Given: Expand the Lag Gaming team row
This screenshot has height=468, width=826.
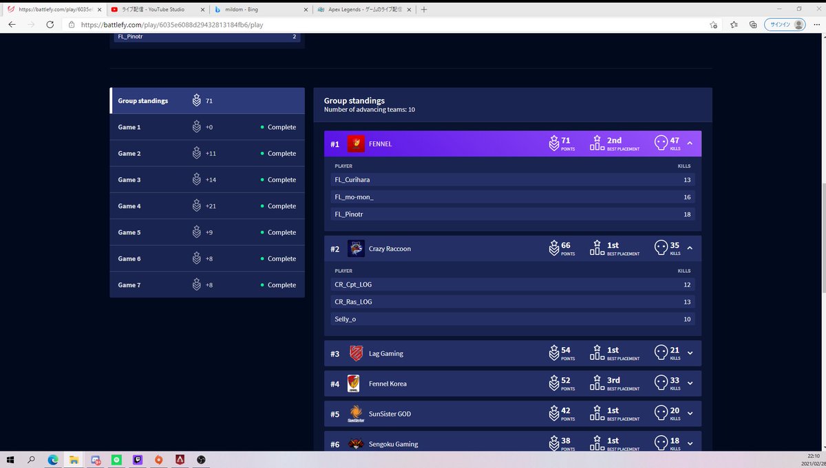Looking at the screenshot, I should (x=690, y=353).
